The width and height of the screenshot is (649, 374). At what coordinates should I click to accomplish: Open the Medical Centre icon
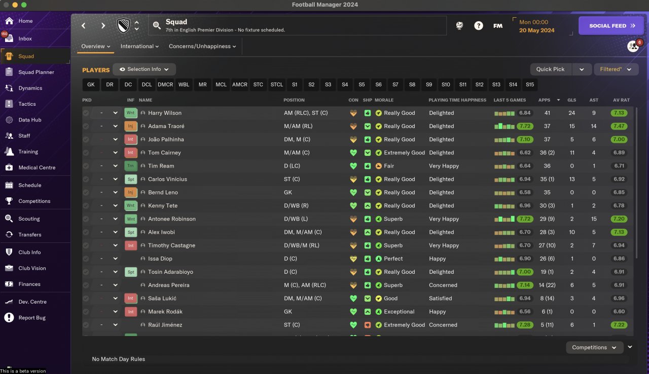pos(9,168)
